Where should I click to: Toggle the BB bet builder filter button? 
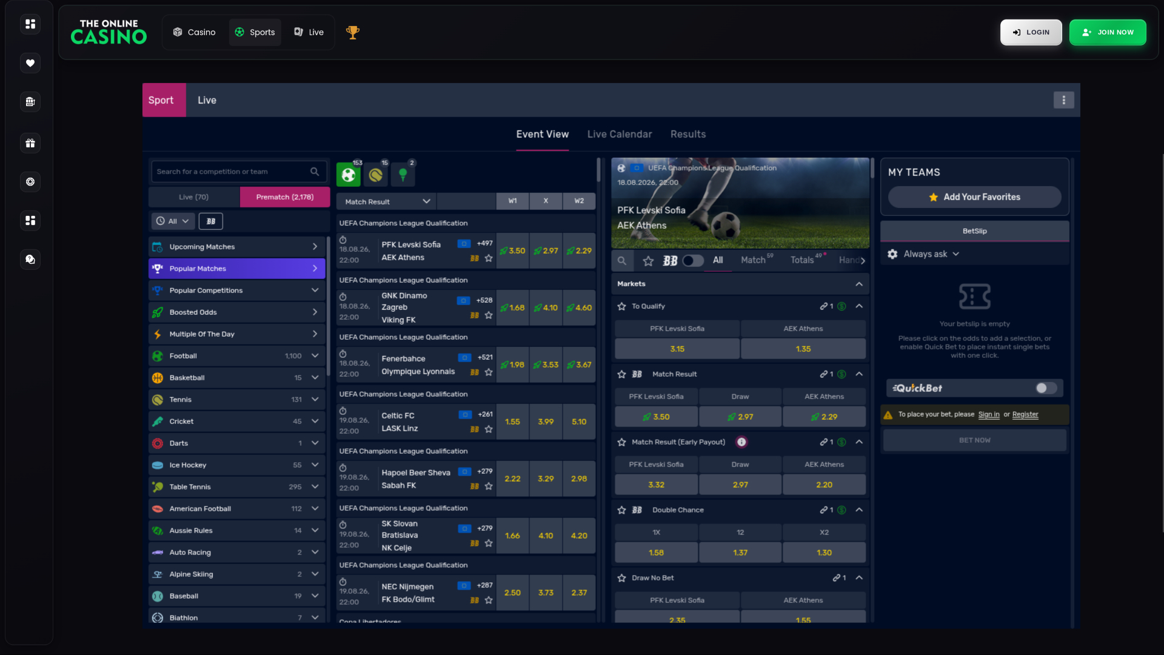[211, 221]
